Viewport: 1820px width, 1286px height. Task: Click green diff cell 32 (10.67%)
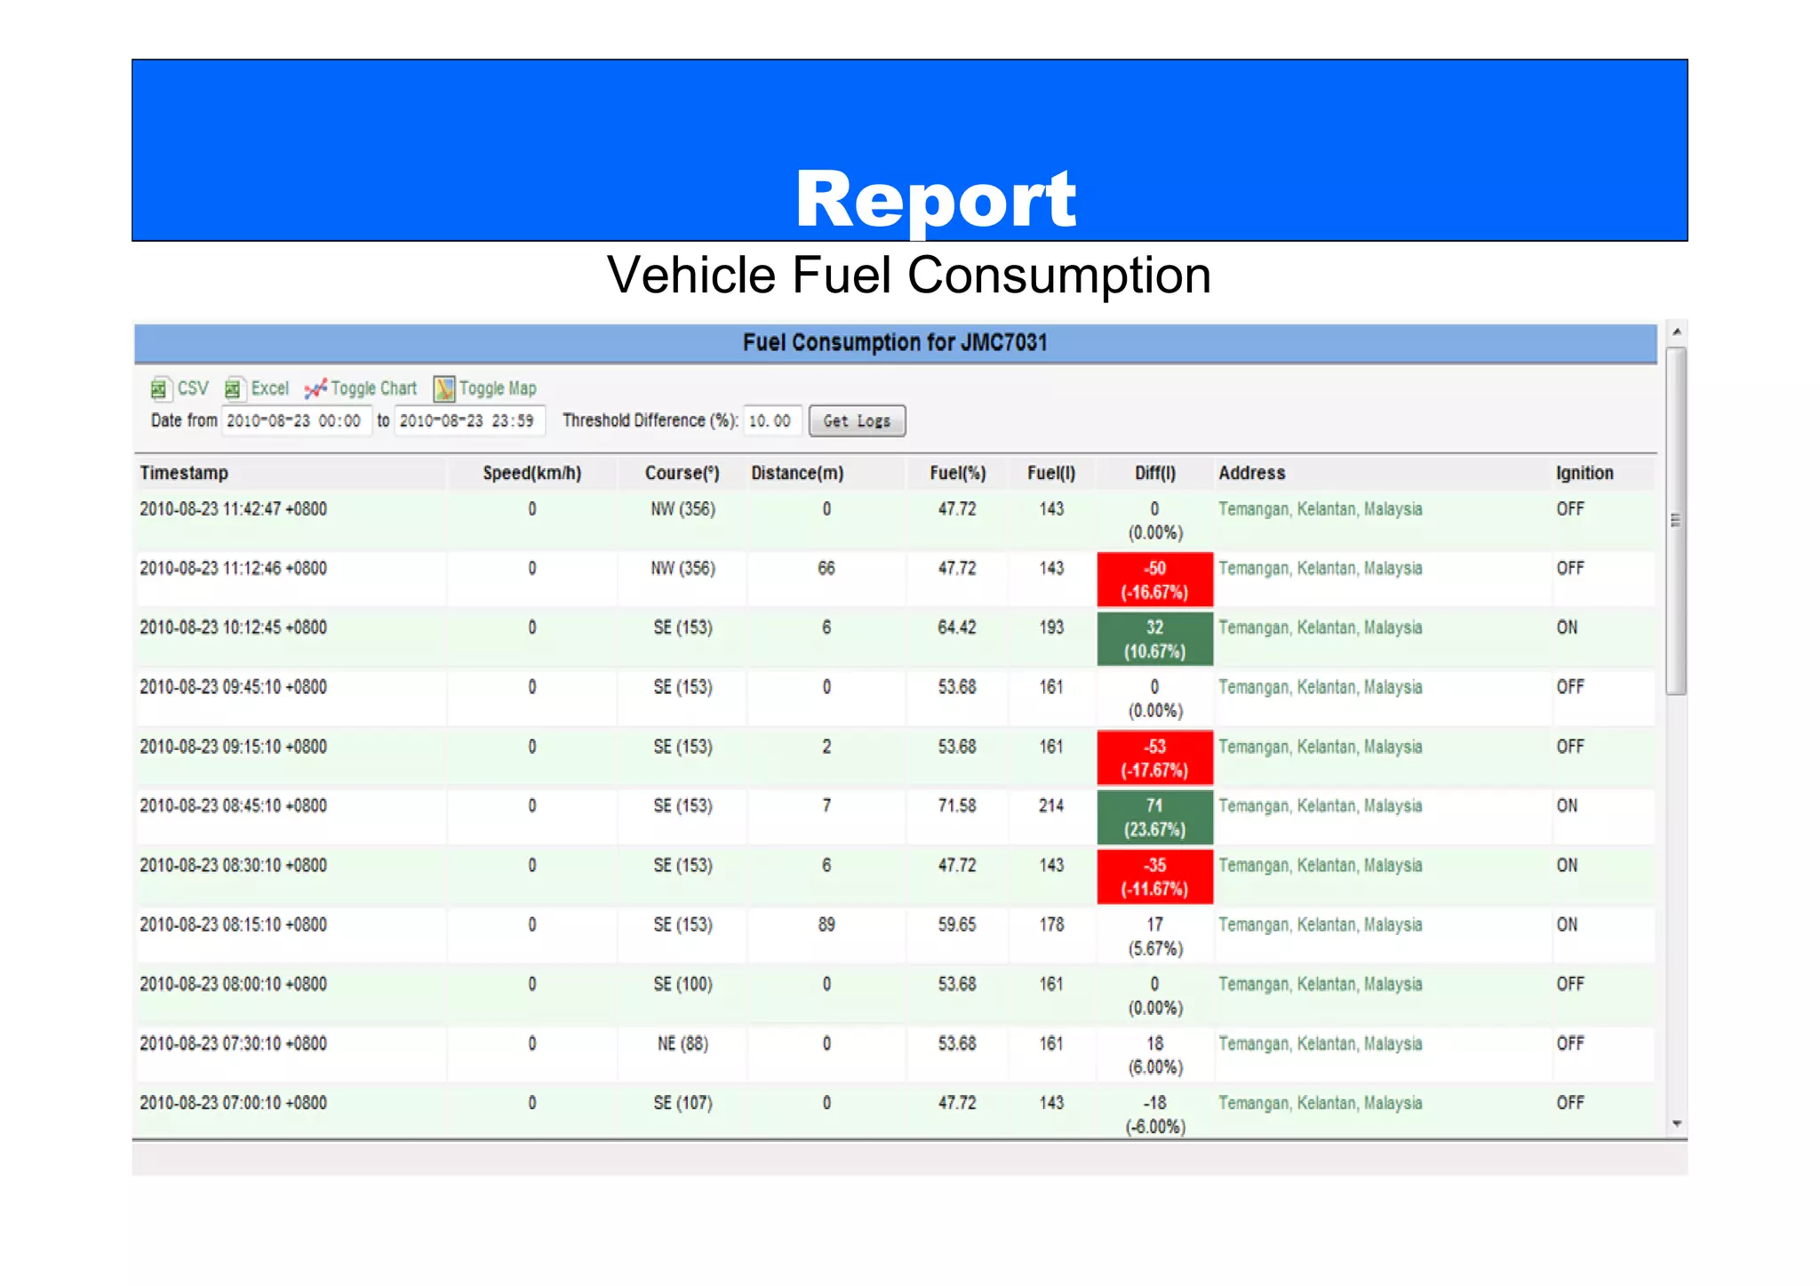1155,639
